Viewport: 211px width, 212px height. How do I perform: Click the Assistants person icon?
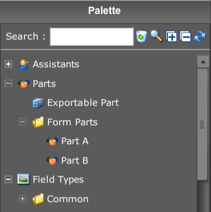point(24,65)
